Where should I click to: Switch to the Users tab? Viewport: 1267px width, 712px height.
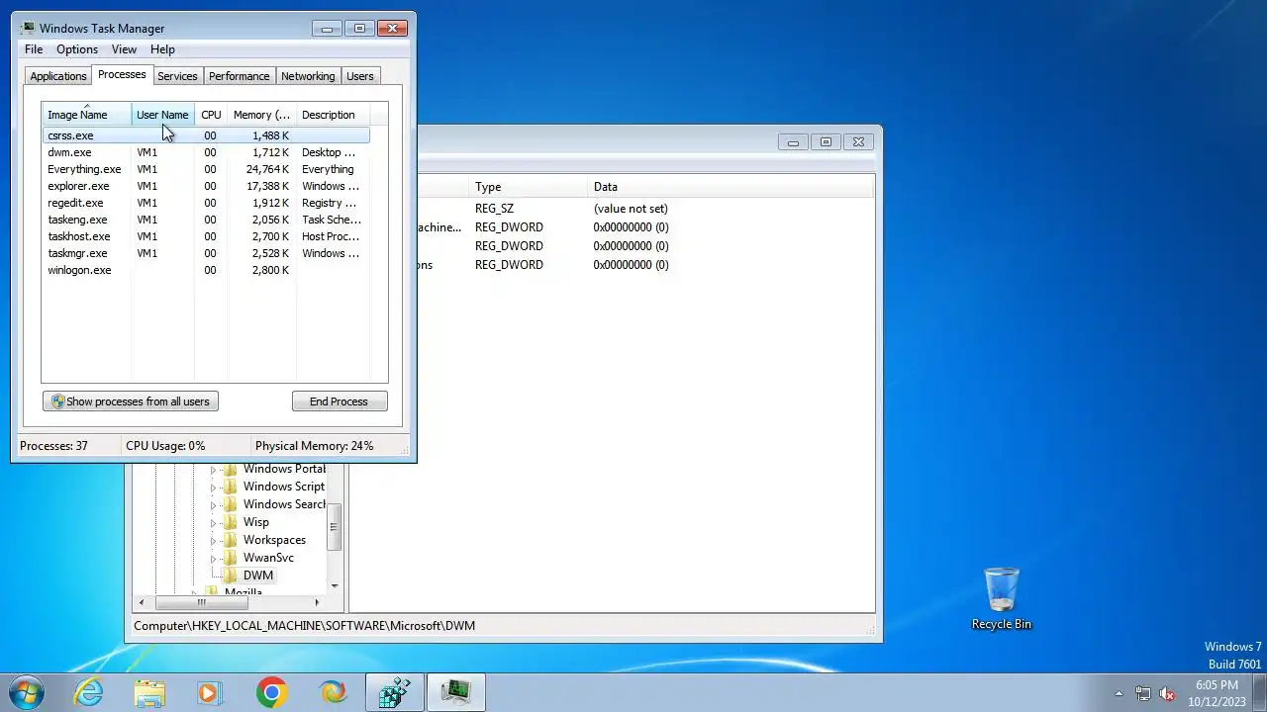360,76
